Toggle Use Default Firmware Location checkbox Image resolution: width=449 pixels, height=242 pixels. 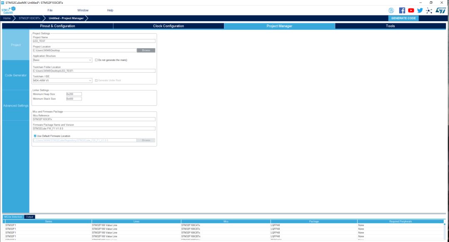[35, 136]
